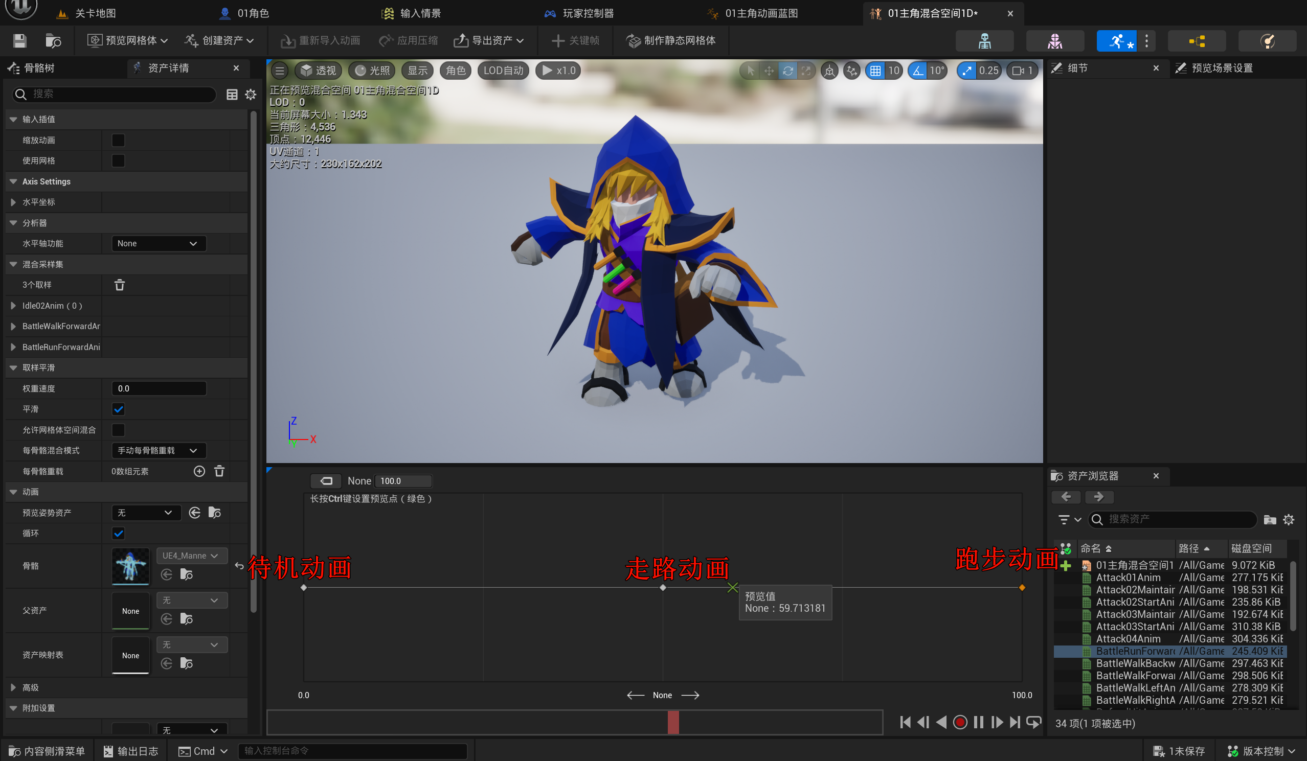Image resolution: width=1307 pixels, height=761 pixels.
Task: Enable the 缩放动画 checkbox
Action: (x=118, y=140)
